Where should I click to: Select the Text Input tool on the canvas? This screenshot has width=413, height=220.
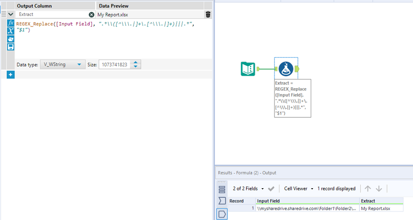(x=248, y=69)
